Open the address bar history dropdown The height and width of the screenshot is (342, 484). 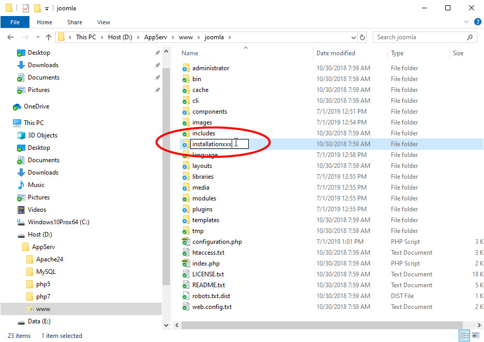353,37
